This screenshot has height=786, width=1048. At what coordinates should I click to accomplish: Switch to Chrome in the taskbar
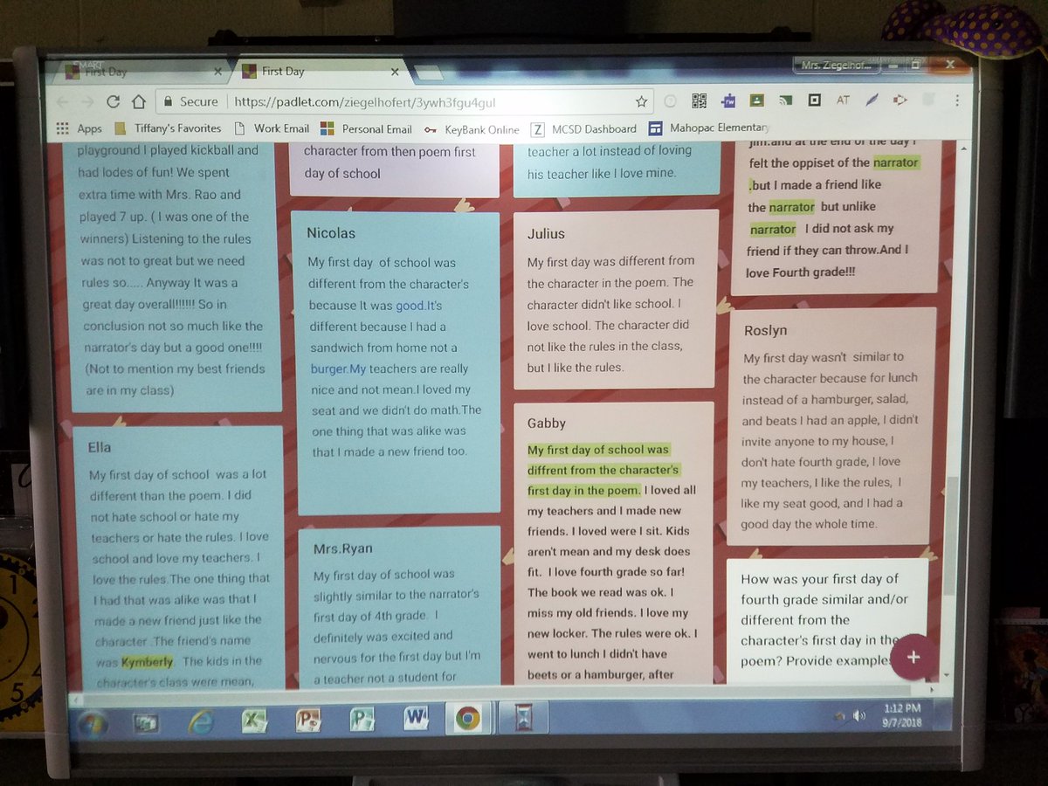(x=467, y=718)
